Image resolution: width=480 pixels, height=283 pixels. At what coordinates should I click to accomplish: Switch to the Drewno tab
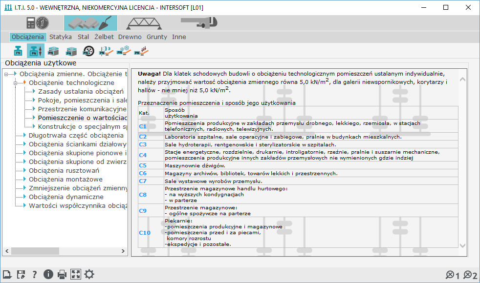130,37
